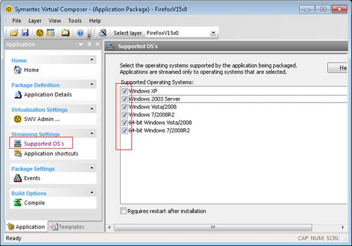The height and width of the screenshot is (246, 352).
Task: Switch to the Application bottom tab
Action: point(26,227)
